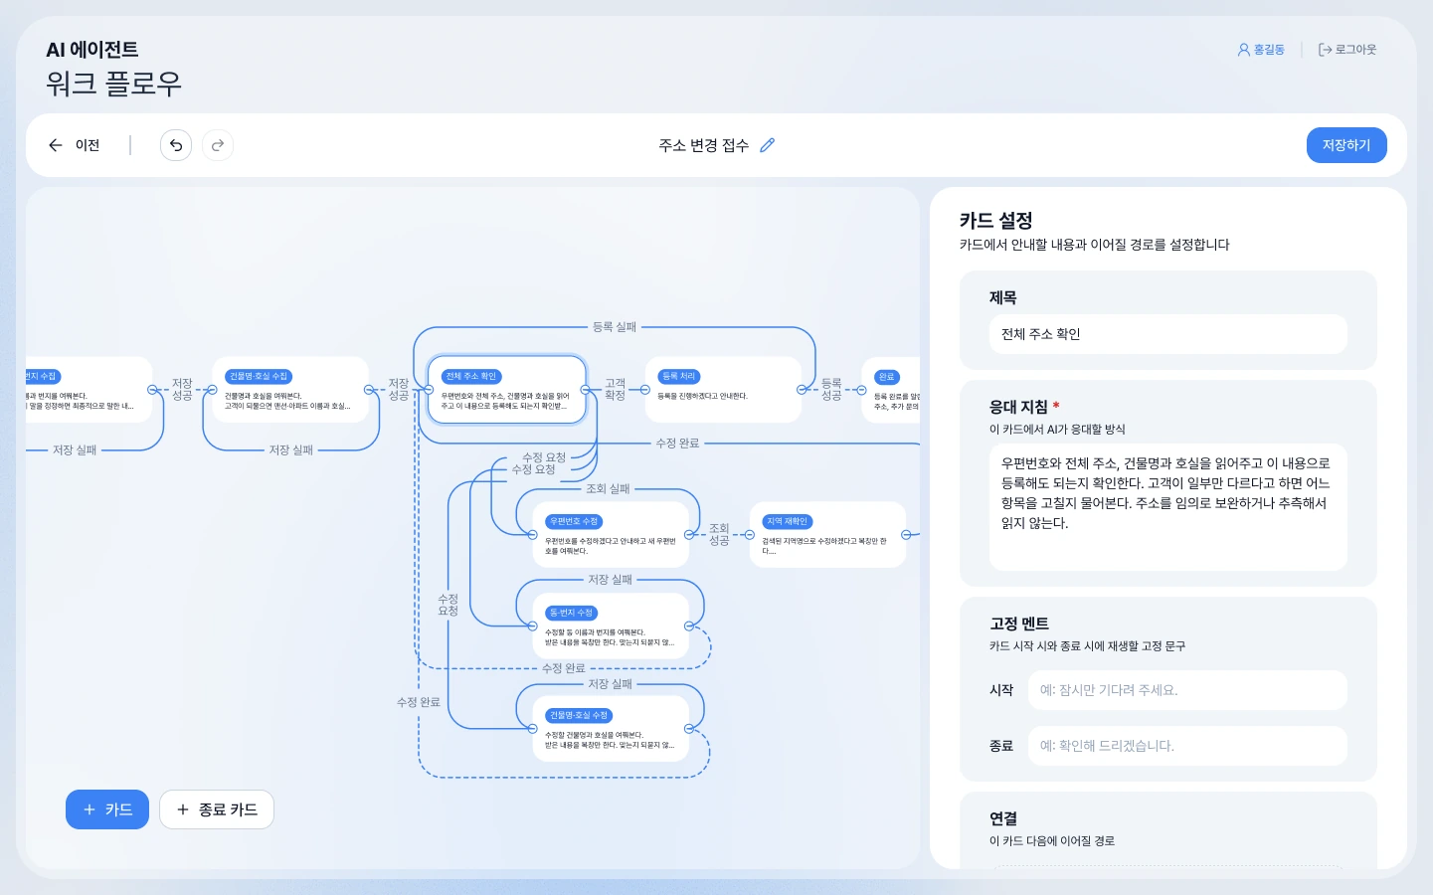Click the output port of 전체 주소 확인 card

[x=585, y=390]
